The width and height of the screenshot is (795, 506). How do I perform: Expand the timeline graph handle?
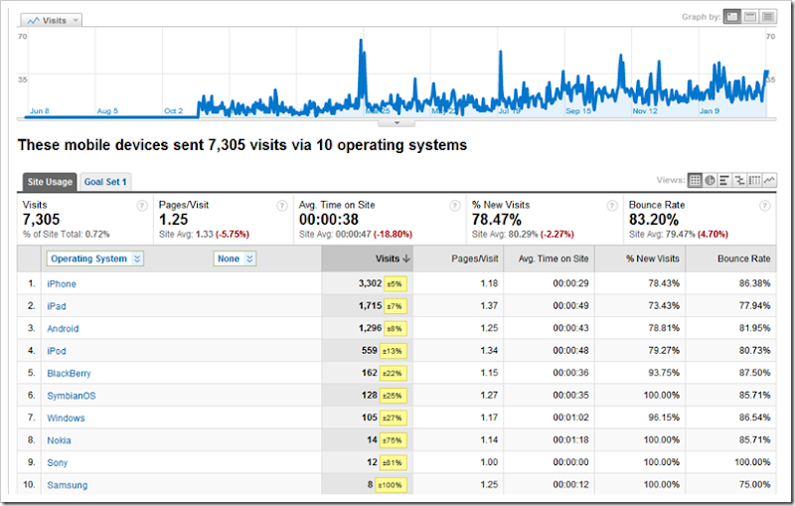[x=397, y=123]
